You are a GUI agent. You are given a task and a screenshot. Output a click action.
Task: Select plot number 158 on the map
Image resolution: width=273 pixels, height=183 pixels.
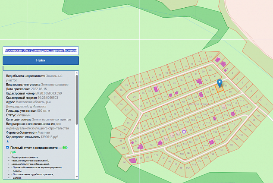[232, 145]
